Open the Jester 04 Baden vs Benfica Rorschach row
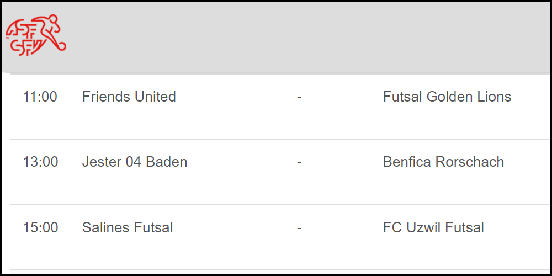 [237, 185]
